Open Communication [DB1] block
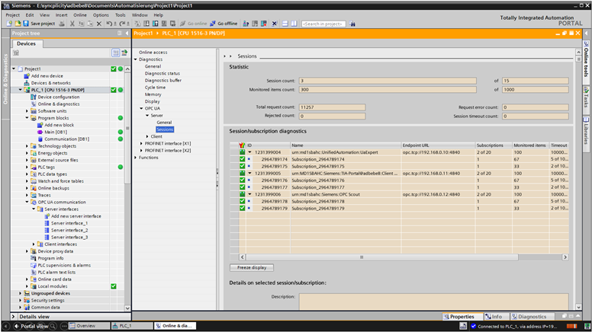The image size is (592, 332). point(67,139)
